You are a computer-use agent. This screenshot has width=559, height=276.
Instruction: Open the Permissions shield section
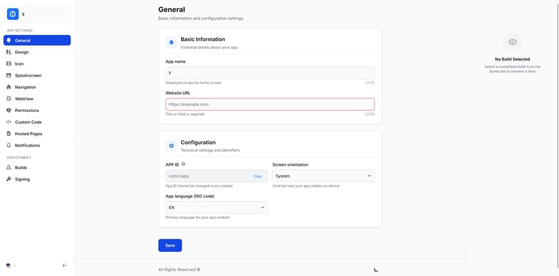pyautogui.click(x=27, y=110)
